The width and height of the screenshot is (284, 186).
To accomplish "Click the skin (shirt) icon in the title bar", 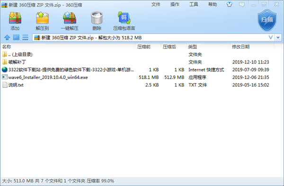I will click(229, 4).
